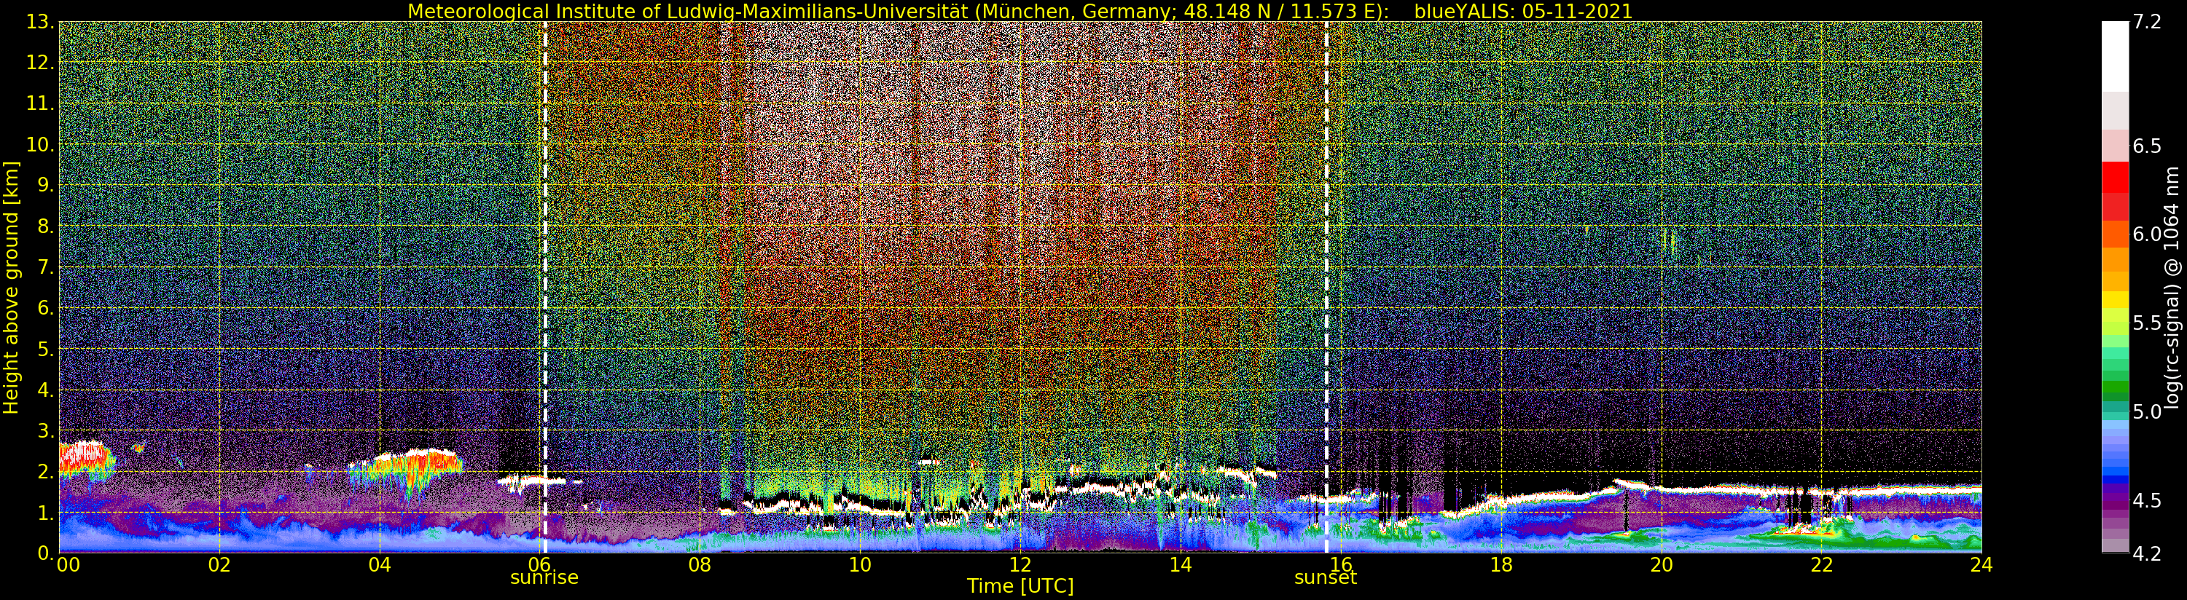The width and height of the screenshot is (2187, 600).
Task: Click the height axis tick label "12."
Action: coord(40,62)
